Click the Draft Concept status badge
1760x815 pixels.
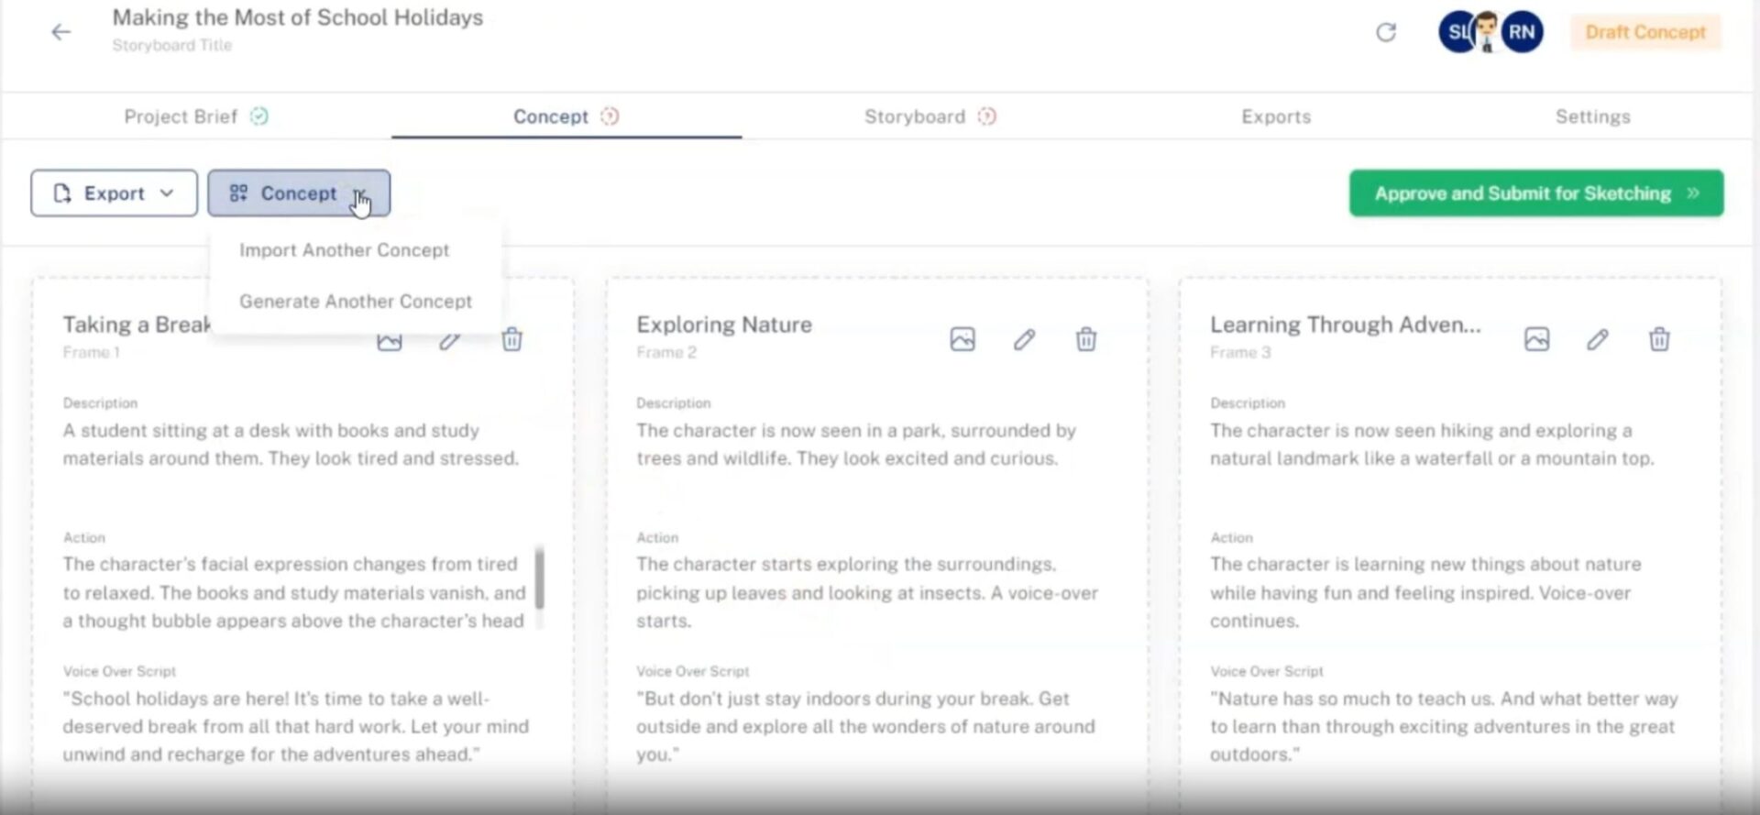(1645, 32)
